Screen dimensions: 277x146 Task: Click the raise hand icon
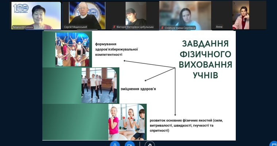click(x=149, y=144)
